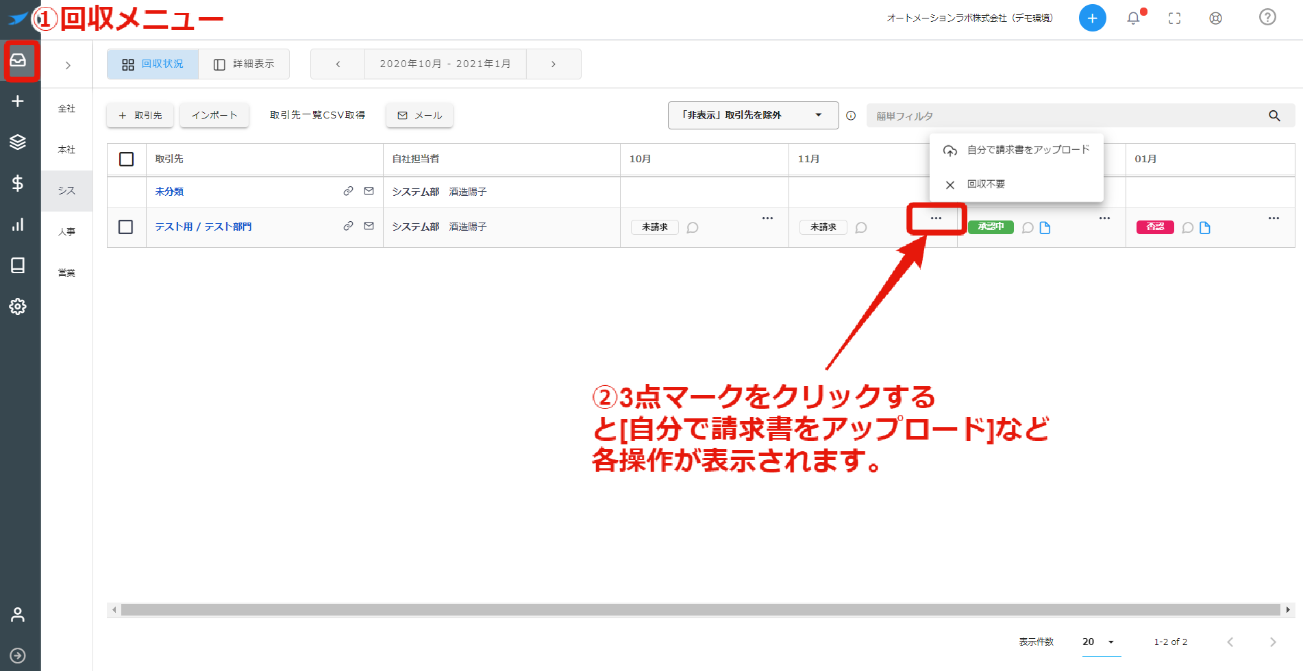Click the previous page arrow in pagination
1303x671 pixels.
(x=1230, y=642)
